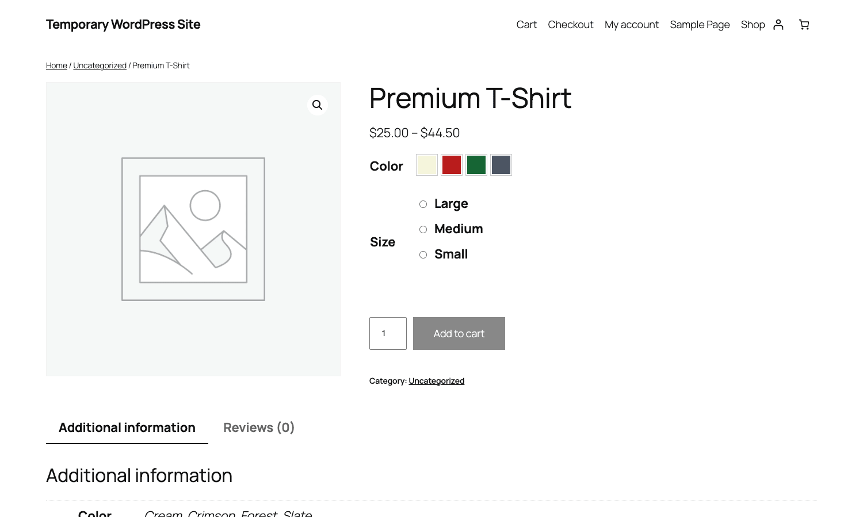Zoom product image with magnifier icon
Screen dimensions: 863x517
coord(317,105)
